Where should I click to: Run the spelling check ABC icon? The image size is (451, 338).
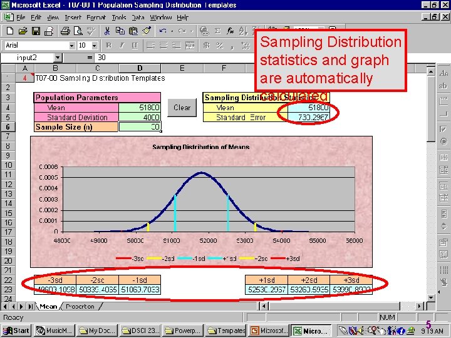91,31
